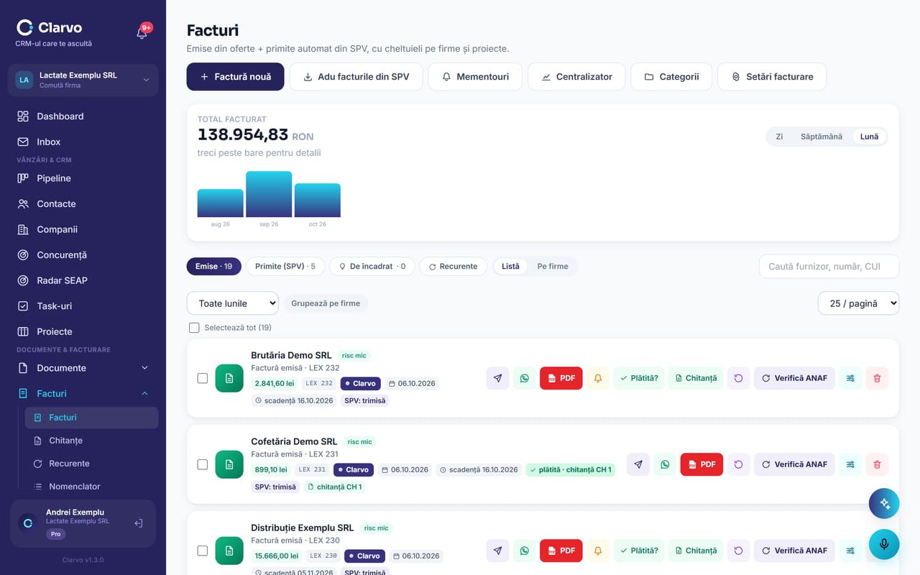Show the Primite (SPV) · 5 tab
Screen dimensions: 920x575
pyautogui.click(x=285, y=267)
